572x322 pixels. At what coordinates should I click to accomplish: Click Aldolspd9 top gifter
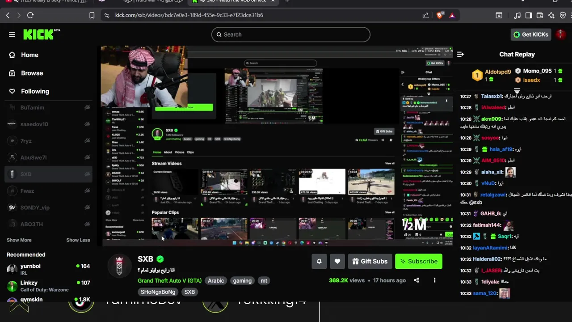pyautogui.click(x=497, y=72)
